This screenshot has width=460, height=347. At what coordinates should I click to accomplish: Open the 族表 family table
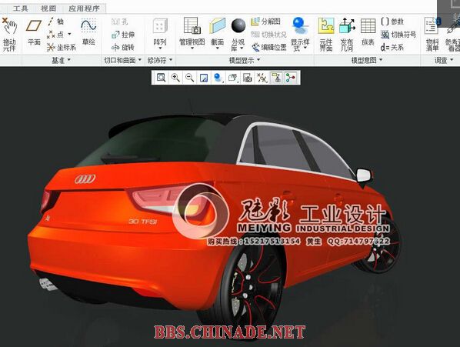368,32
